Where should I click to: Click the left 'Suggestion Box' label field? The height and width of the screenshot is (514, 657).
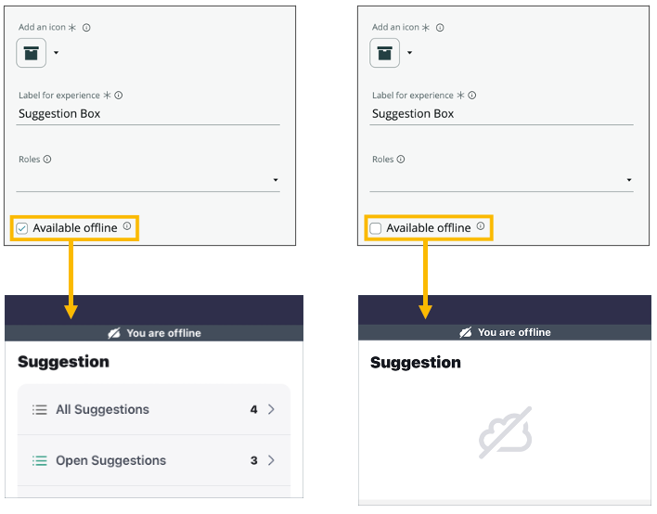148,114
